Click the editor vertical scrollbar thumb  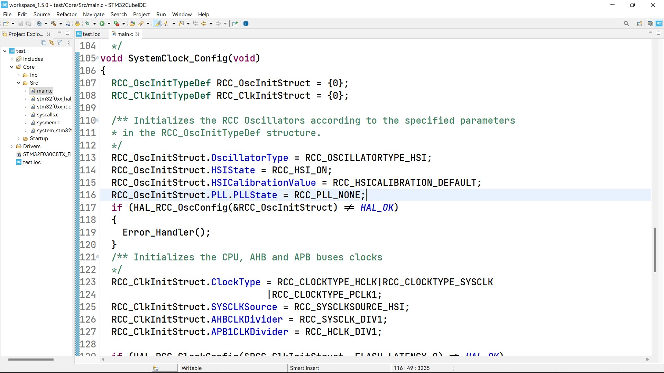[x=655, y=249]
